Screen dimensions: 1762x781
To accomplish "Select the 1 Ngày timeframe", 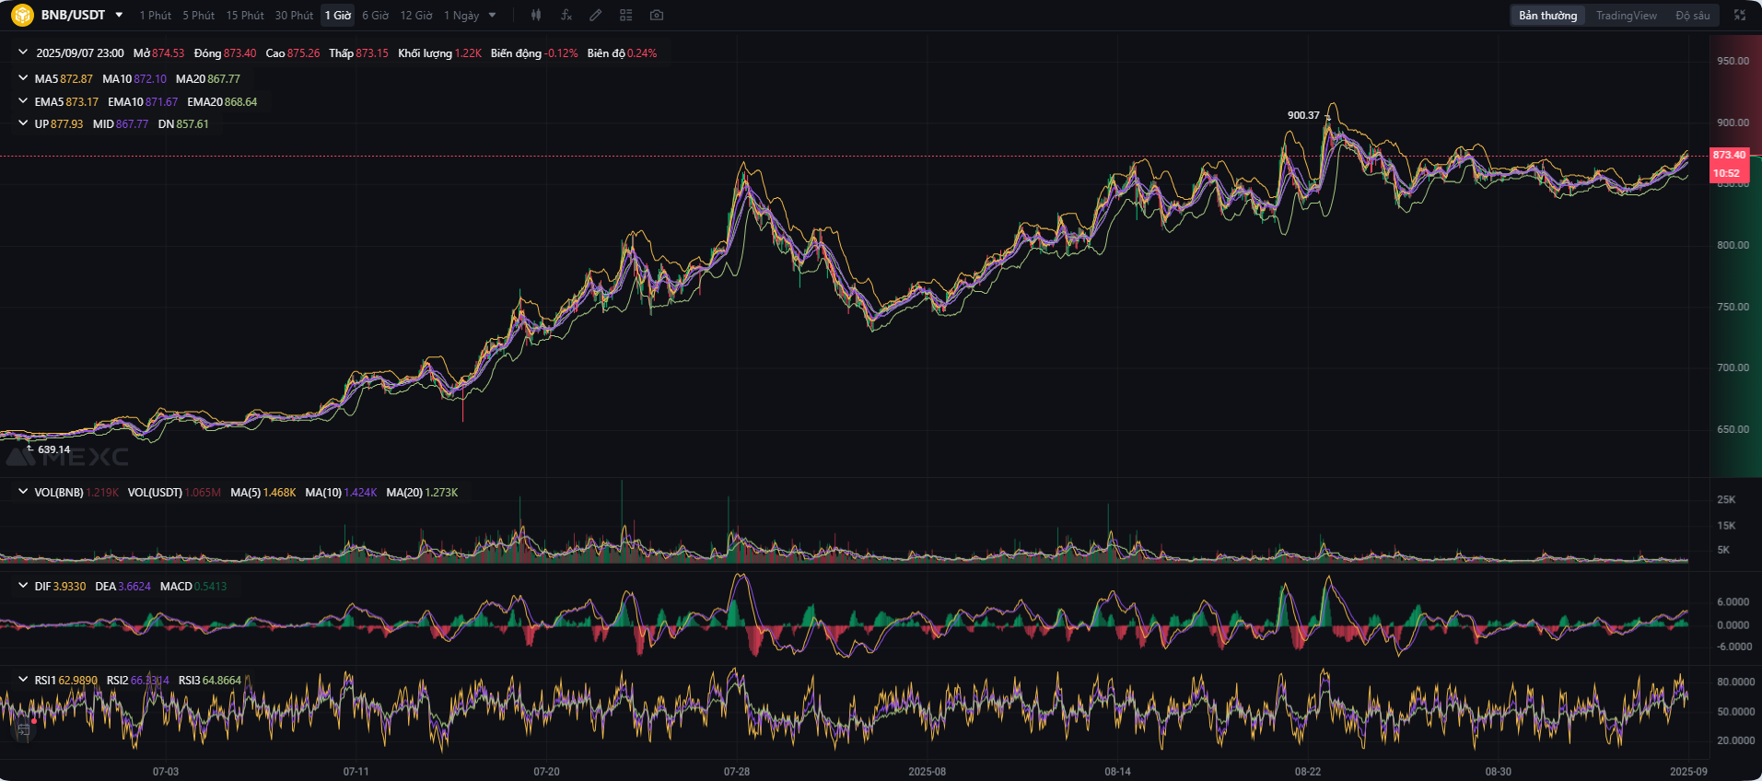I will [461, 16].
